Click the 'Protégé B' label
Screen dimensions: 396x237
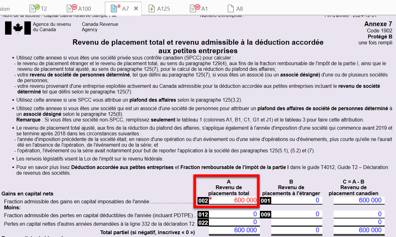[x=380, y=37]
